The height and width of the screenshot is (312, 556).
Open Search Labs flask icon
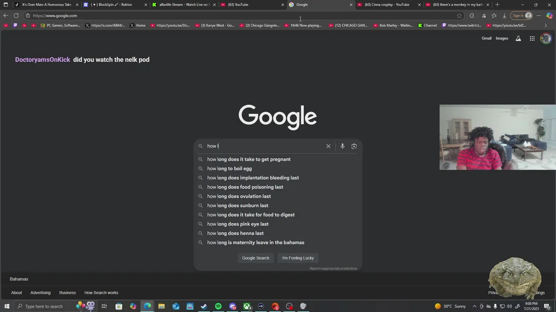click(518, 39)
